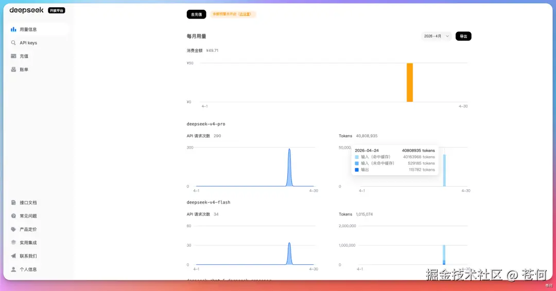Click the 联系我们 paper plane icon
The image size is (556, 291).
(x=13, y=256)
